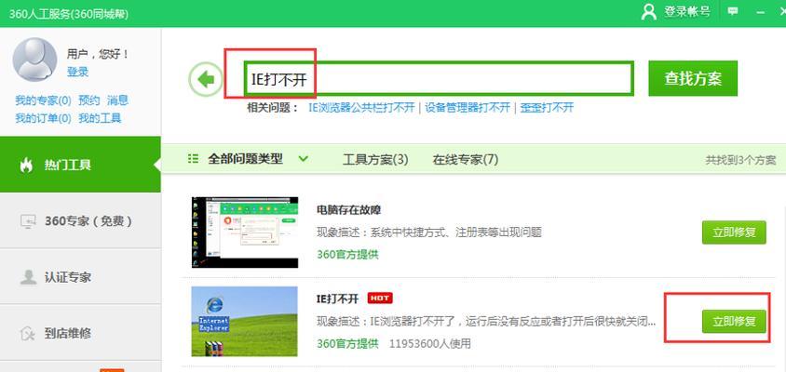Viewport: 786px width, 372px height.
Task: Click the 查找方案 search button
Action: click(x=693, y=78)
